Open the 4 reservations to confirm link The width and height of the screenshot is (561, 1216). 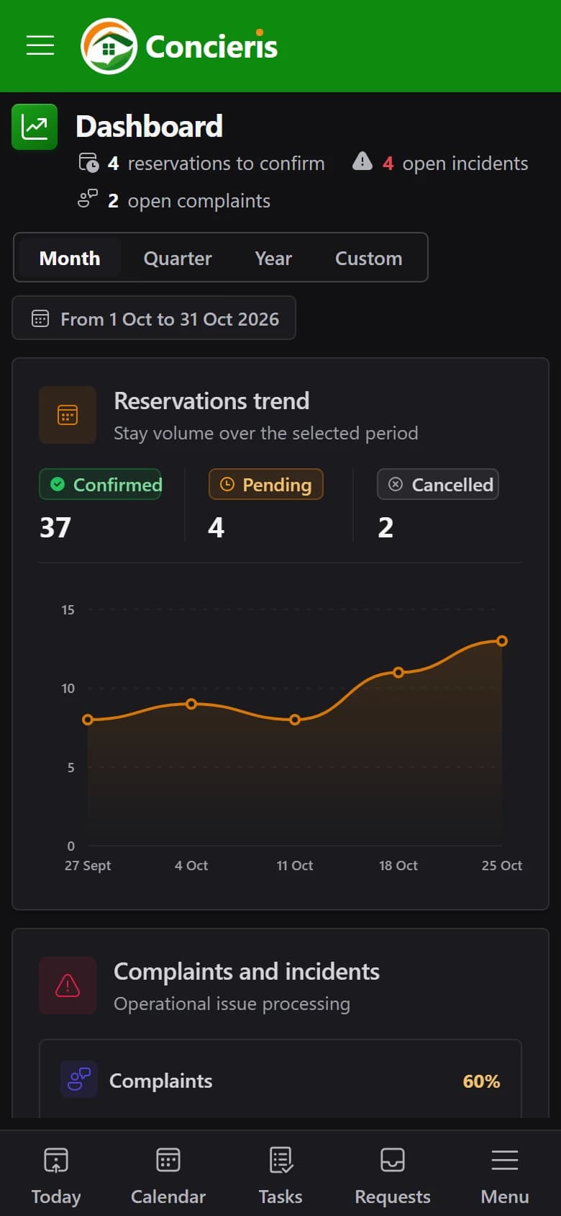[201, 164]
